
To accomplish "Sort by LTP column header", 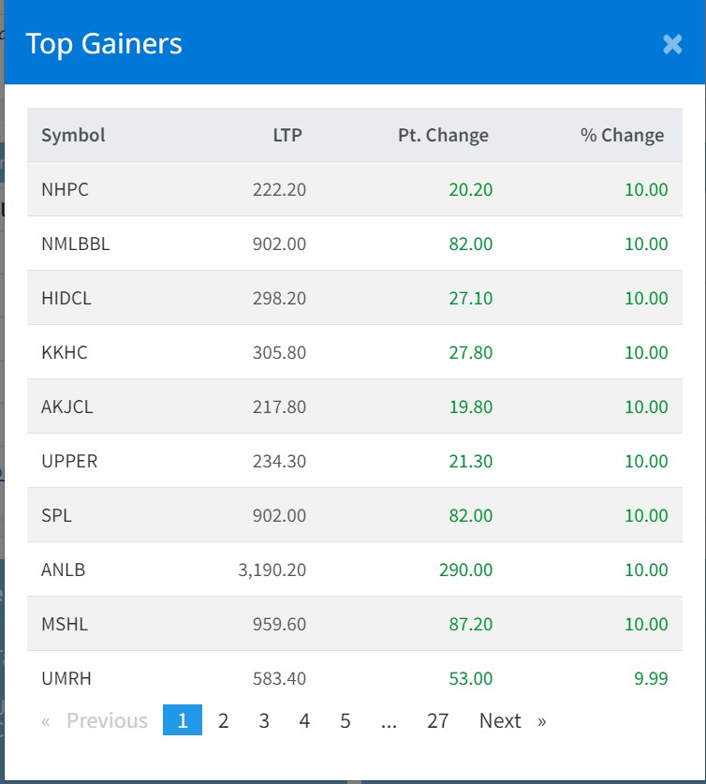I will (287, 135).
